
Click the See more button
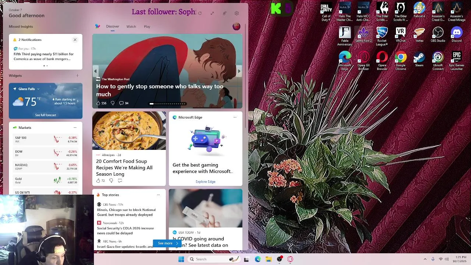coord(167,243)
